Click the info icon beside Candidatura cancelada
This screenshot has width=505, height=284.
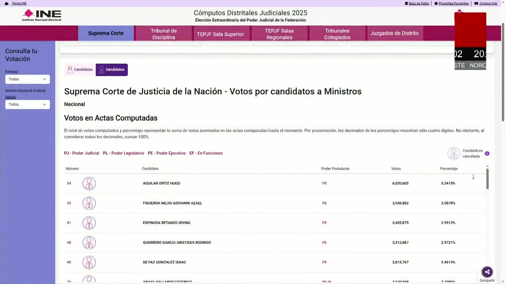tap(487, 153)
